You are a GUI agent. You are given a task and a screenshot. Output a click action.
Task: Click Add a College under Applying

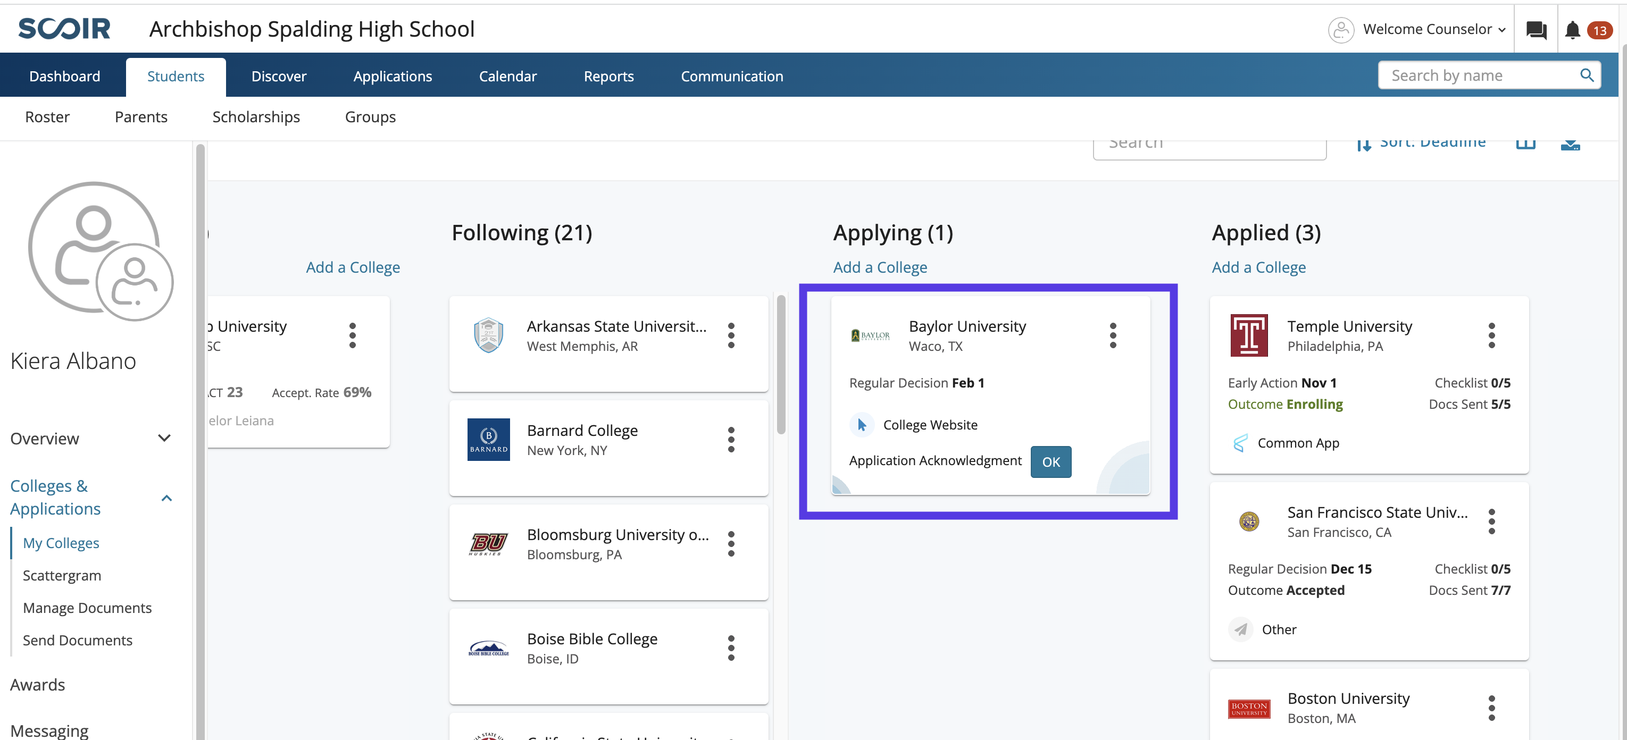pyautogui.click(x=880, y=267)
